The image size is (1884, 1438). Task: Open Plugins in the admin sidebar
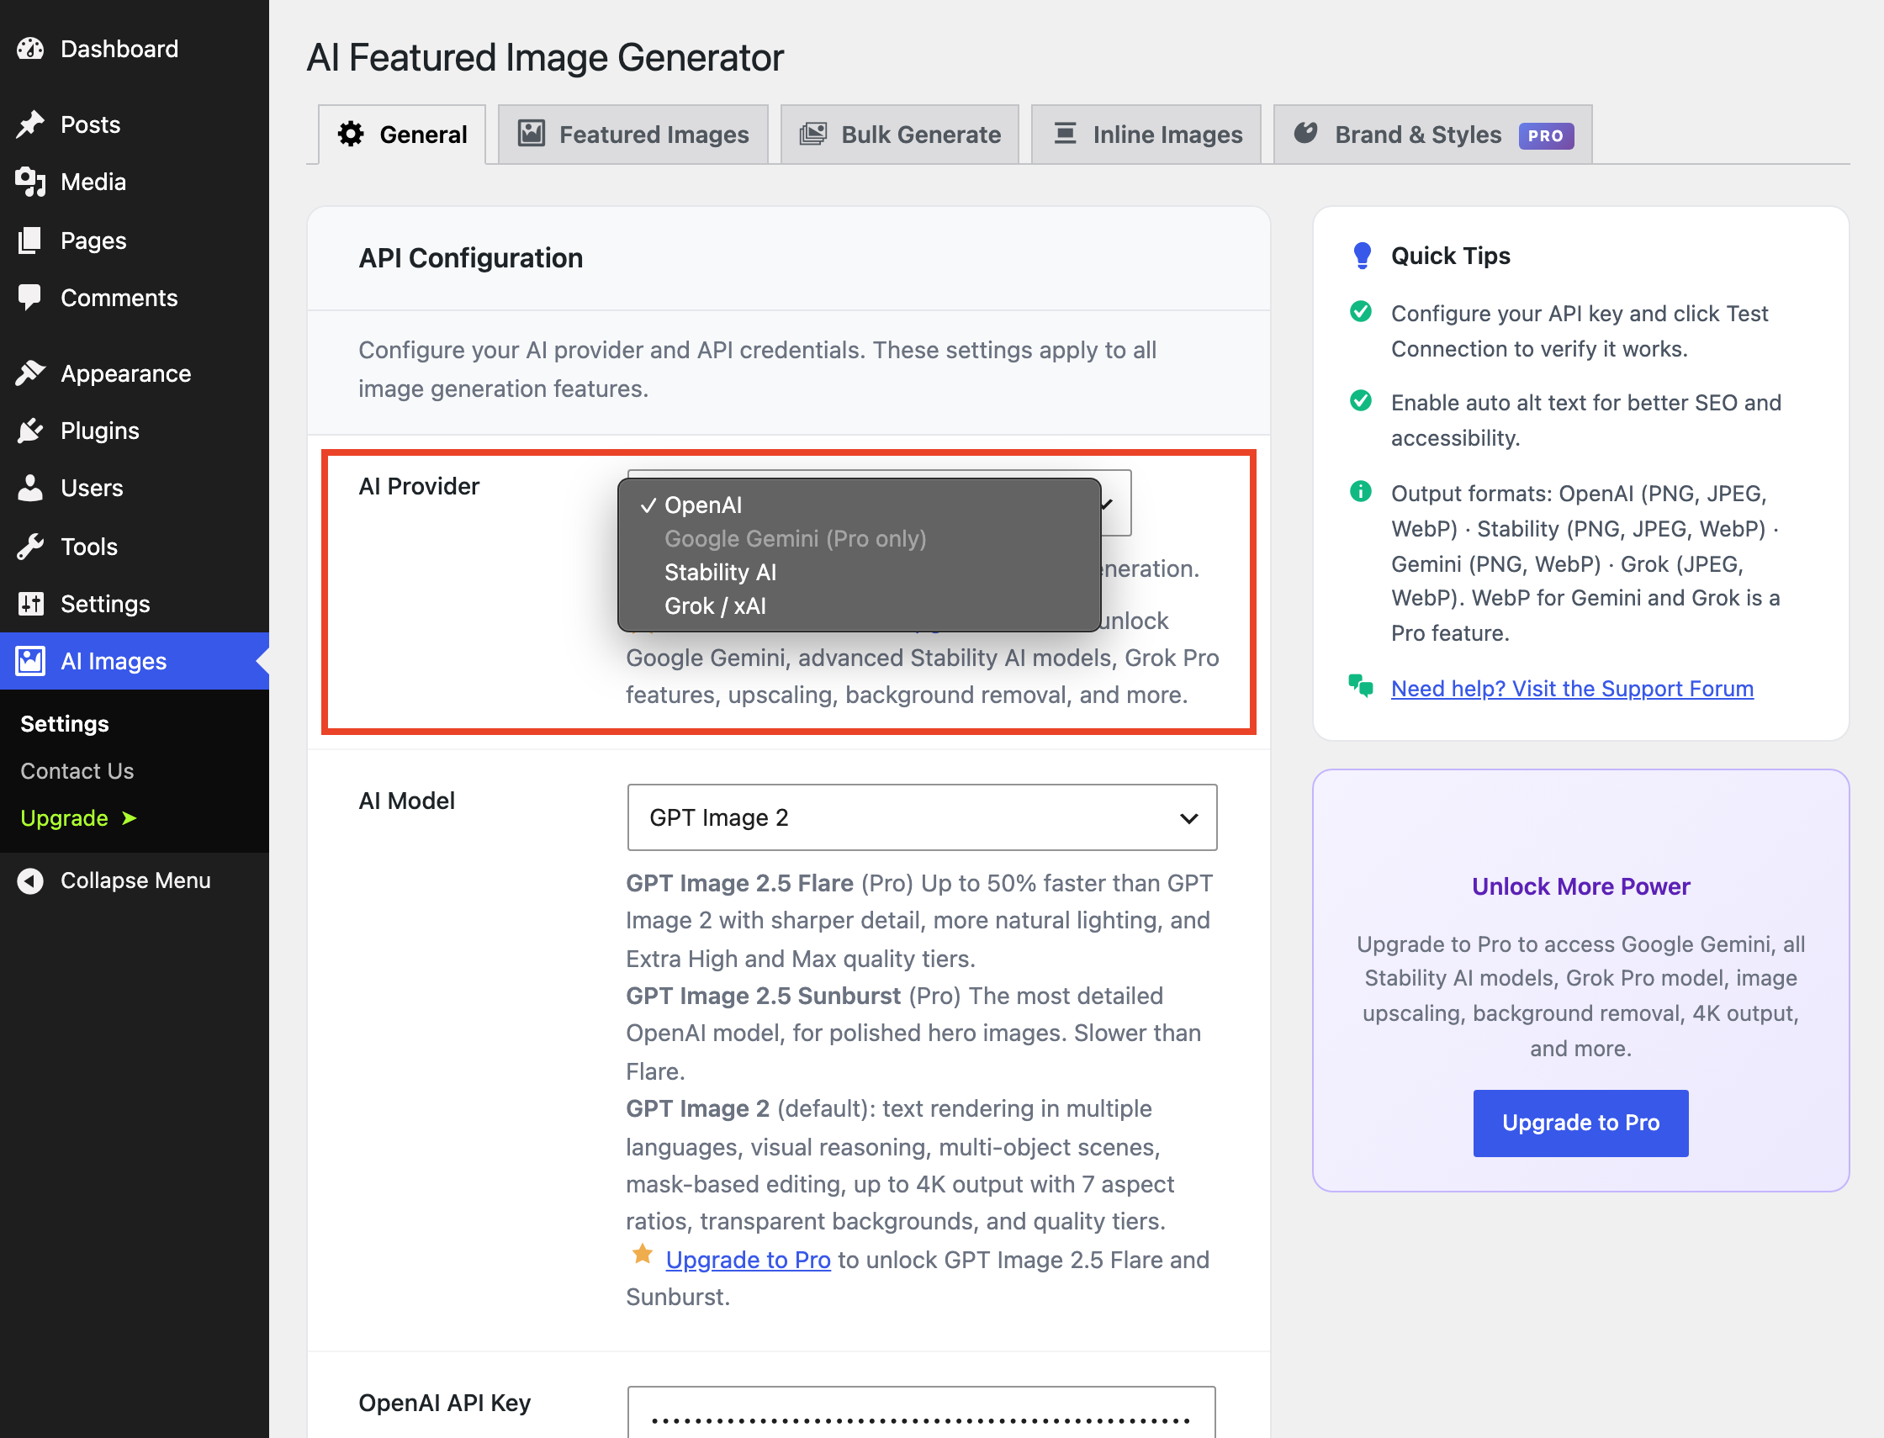tap(135, 431)
